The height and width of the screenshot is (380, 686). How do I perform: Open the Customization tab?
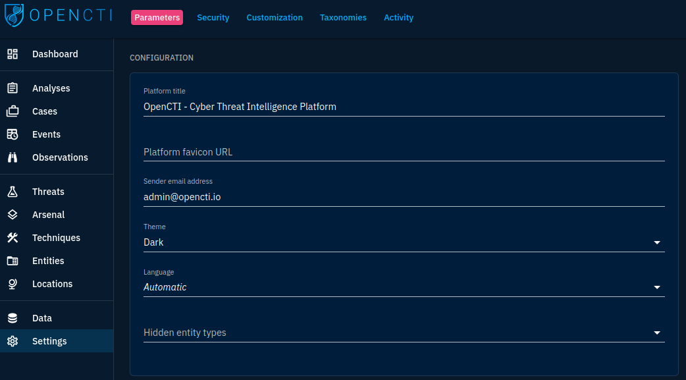[275, 18]
